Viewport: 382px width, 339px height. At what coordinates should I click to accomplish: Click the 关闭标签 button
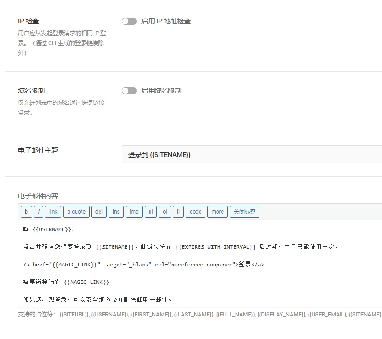245,211
